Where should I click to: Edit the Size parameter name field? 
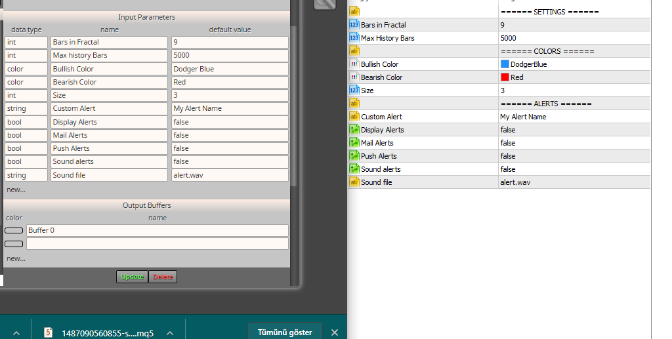tap(110, 95)
